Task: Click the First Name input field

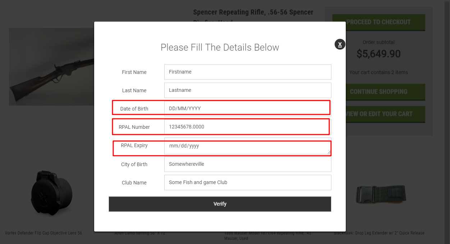Action: click(x=247, y=72)
